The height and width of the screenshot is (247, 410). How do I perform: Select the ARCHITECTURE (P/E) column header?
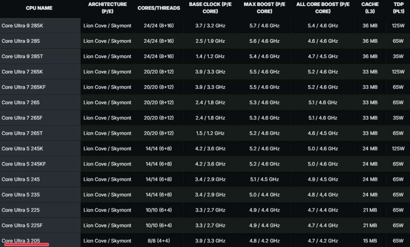pyautogui.click(x=107, y=8)
